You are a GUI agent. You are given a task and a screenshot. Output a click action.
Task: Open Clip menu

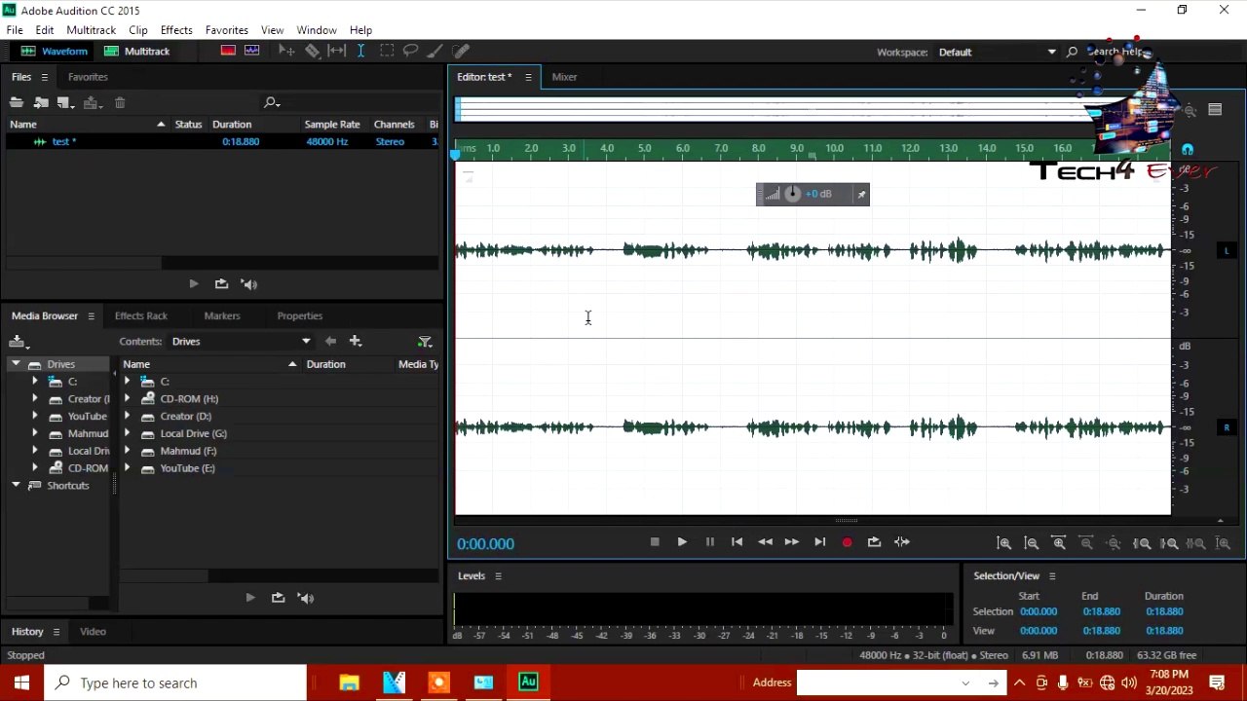138,30
